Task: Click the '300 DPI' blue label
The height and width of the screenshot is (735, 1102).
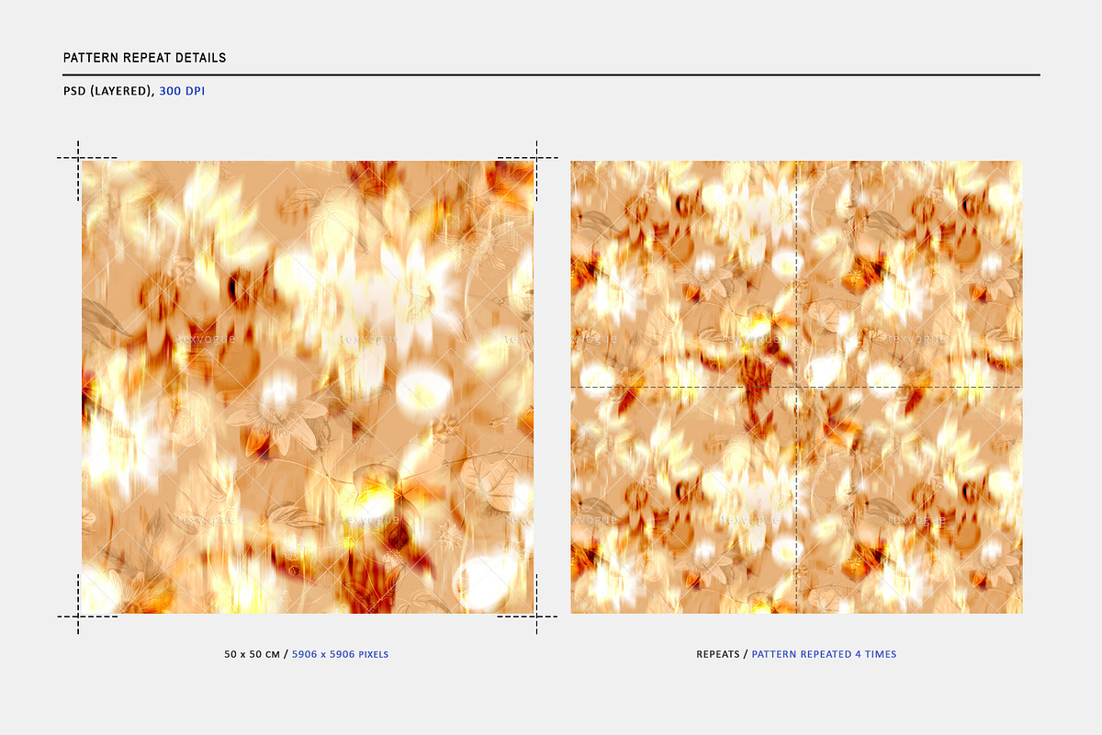Action: (x=182, y=92)
